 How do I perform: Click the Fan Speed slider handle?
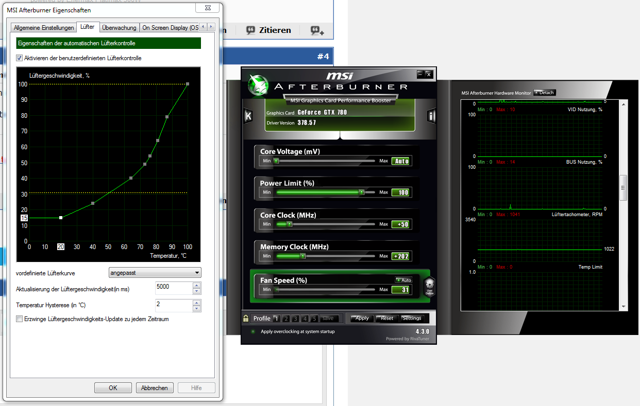click(x=276, y=290)
